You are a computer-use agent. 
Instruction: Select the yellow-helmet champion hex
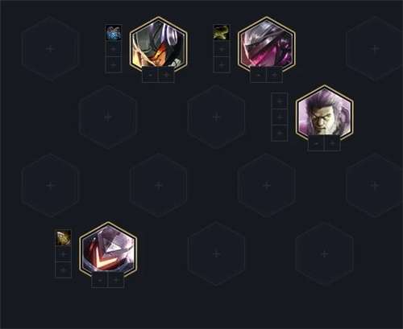[158, 44]
